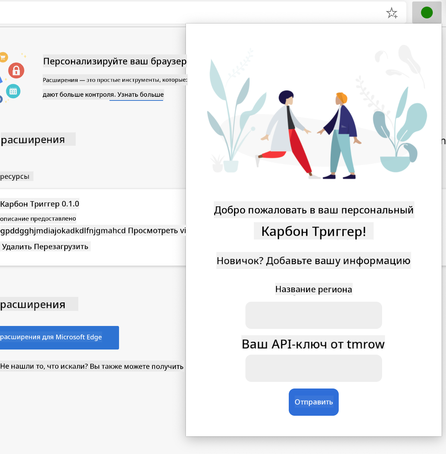Focus the "Название региона" input field

tap(313, 315)
